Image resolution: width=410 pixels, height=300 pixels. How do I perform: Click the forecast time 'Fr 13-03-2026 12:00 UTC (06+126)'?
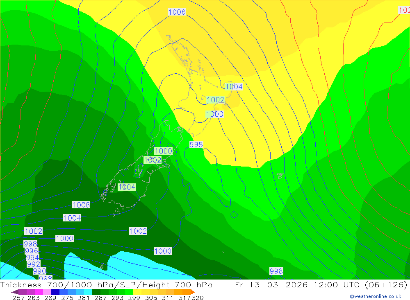click(321, 285)
